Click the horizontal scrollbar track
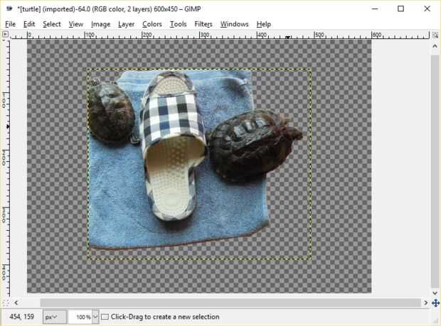The image size is (441, 326). click(230, 303)
